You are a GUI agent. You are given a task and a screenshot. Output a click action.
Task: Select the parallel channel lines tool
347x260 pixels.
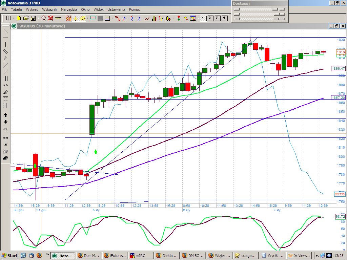[x=5, y=51]
